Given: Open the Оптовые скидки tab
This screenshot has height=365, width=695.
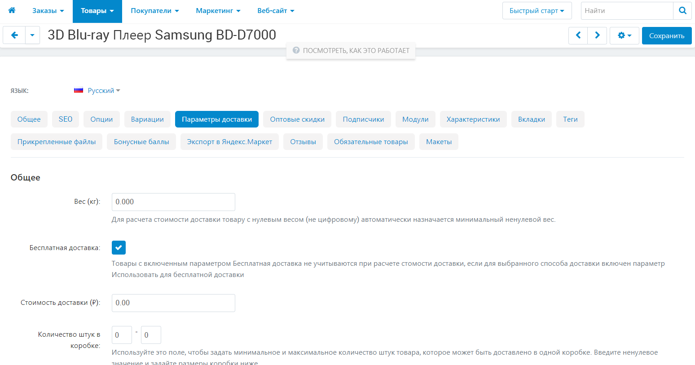Looking at the screenshot, I should point(297,119).
